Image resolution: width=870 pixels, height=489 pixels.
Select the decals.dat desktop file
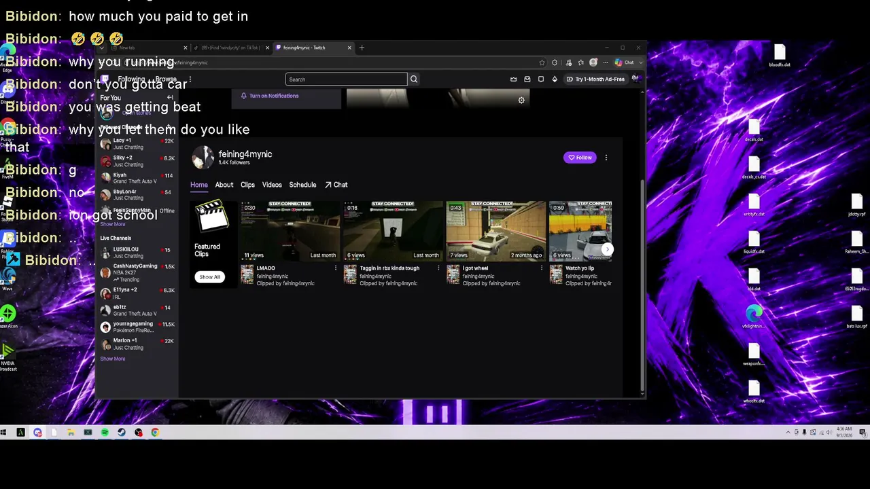pyautogui.click(x=754, y=130)
